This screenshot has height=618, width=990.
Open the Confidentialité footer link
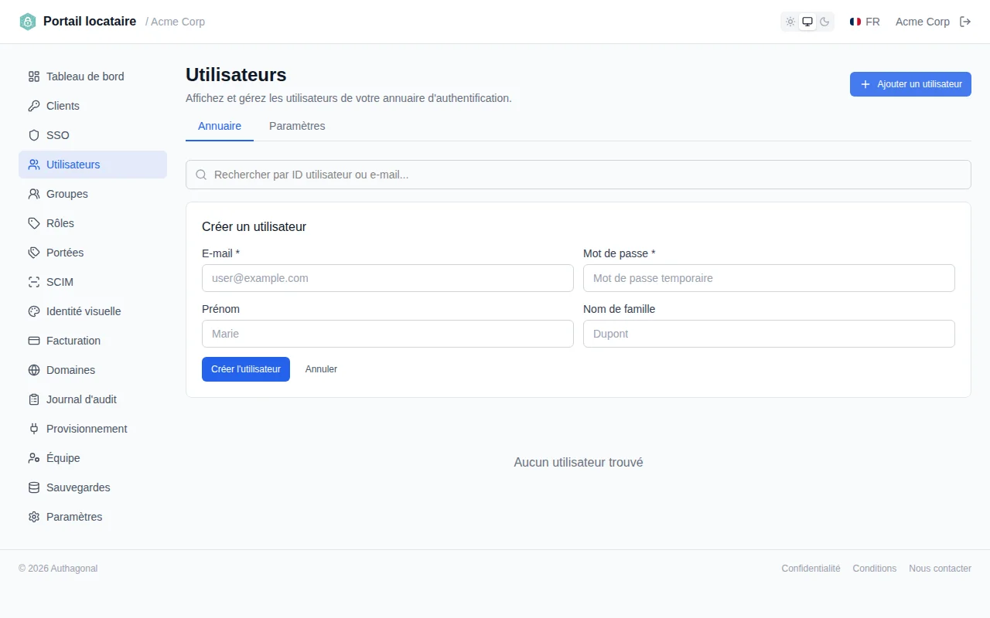[811, 569]
